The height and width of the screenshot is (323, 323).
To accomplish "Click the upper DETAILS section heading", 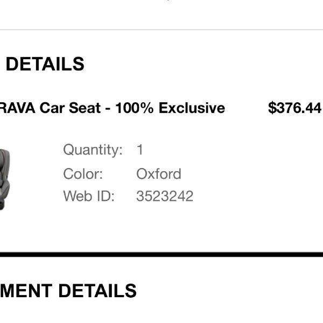I will 45,64.
